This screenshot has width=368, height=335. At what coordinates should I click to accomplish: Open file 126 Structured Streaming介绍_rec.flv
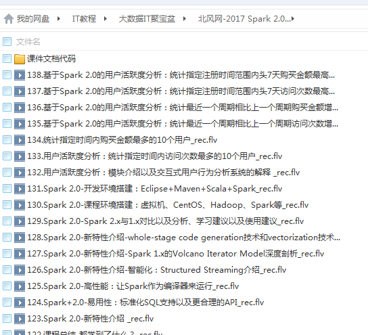coord(156,270)
